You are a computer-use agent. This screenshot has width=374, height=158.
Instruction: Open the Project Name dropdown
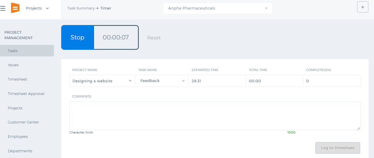click(x=102, y=81)
